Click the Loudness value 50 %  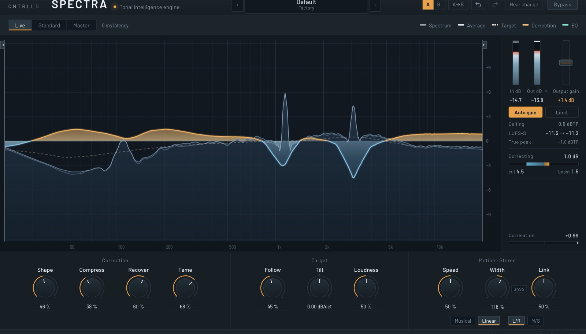coord(366,307)
